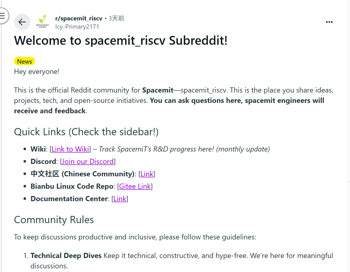350x272 pixels.
Task: Click the back arrow button
Action: pos(22,22)
